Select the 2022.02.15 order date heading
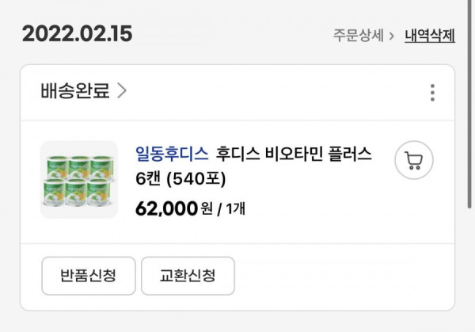This screenshot has width=475, height=332. (x=78, y=33)
